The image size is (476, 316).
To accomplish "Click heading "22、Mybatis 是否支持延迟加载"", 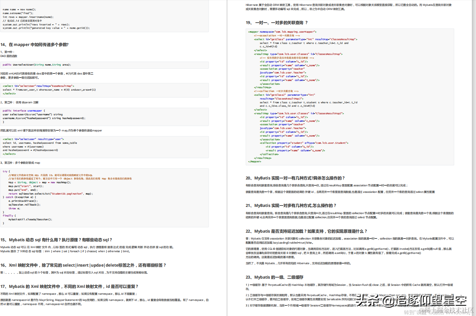I will click(x=306, y=231).
